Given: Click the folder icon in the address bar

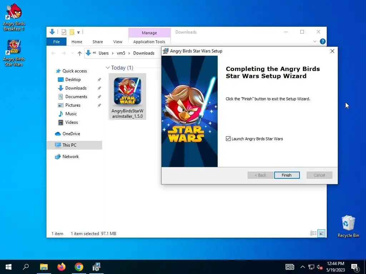Looking at the screenshot, I should point(89,53).
